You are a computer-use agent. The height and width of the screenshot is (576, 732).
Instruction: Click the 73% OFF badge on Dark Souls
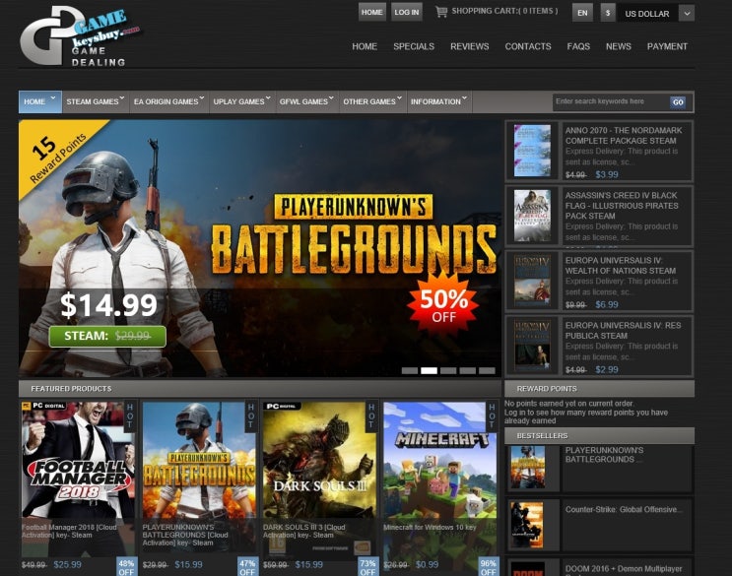click(367, 567)
